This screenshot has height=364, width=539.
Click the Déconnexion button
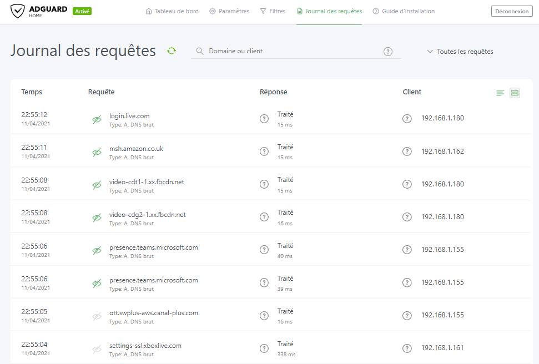pos(512,11)
